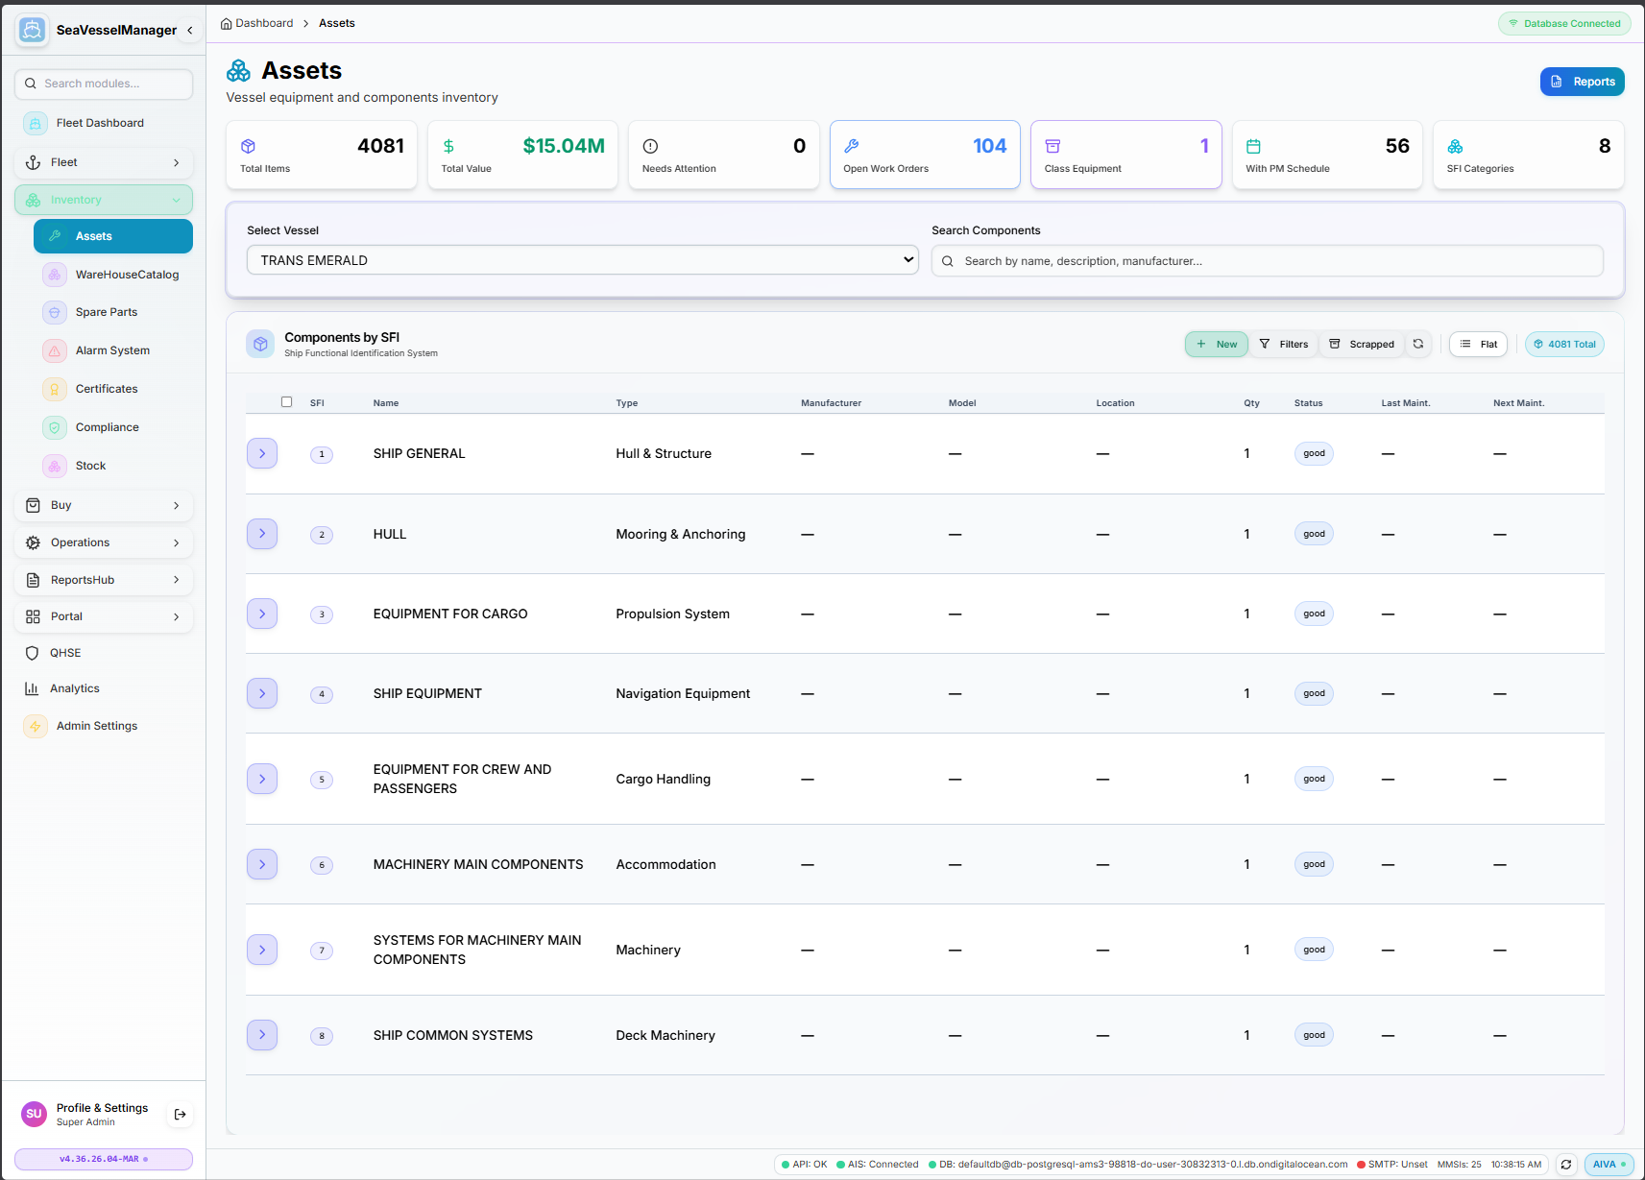Switch the components list to Flat view
1645x1180 pixels.
[x=1478, y=344]
